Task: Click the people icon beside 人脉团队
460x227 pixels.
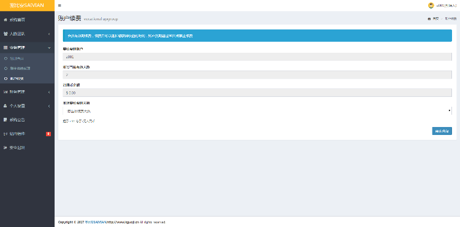Action: coord(6,34)
